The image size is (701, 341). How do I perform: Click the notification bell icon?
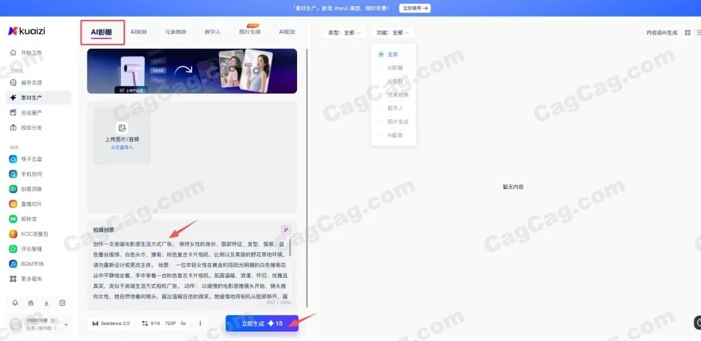click(x=15, y=303)
